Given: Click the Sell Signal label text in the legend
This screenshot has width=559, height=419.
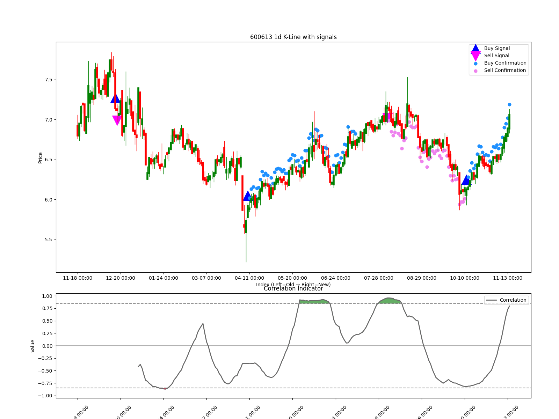Looking at the screenshot, I should 497,55.
